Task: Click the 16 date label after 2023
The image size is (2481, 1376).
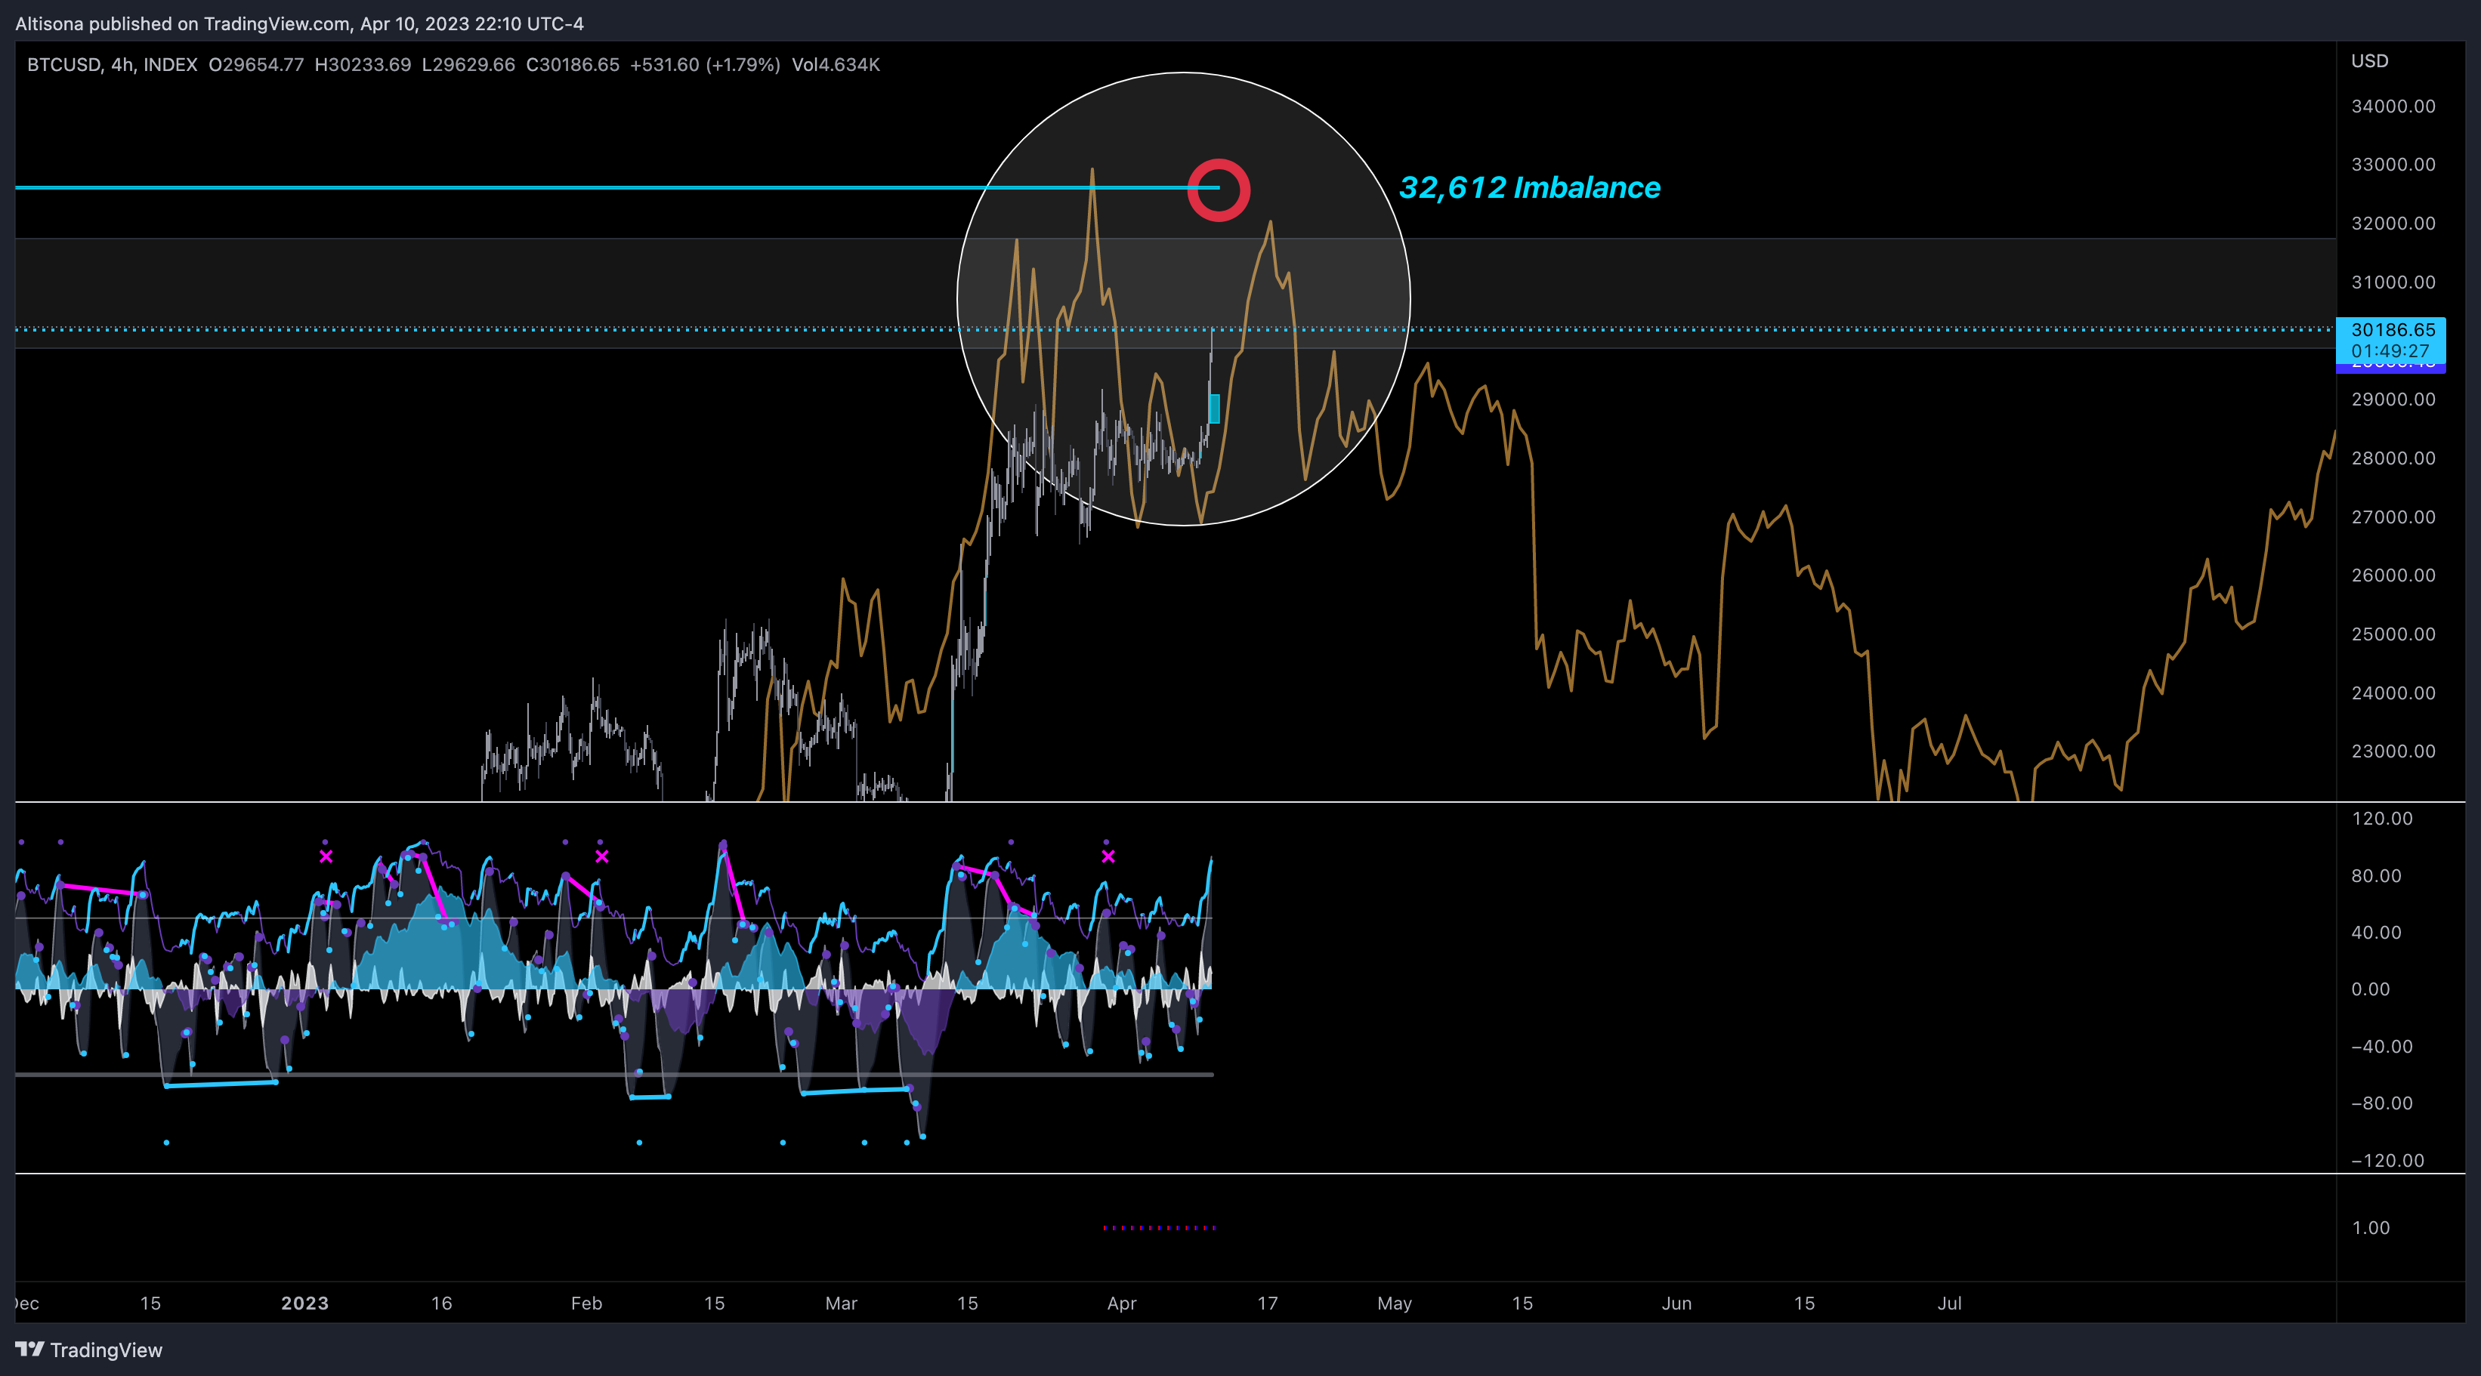Action: [x=441, y=1303]
